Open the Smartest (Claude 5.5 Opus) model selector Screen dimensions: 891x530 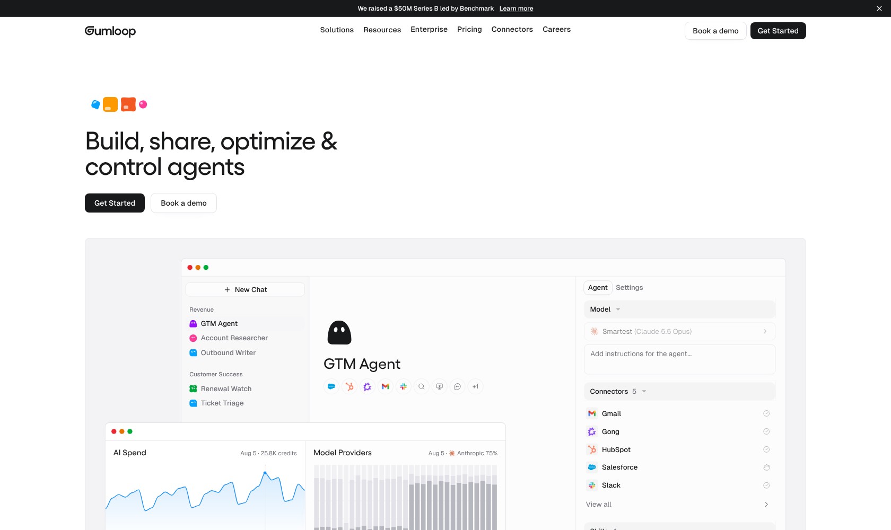pos(679,331)
